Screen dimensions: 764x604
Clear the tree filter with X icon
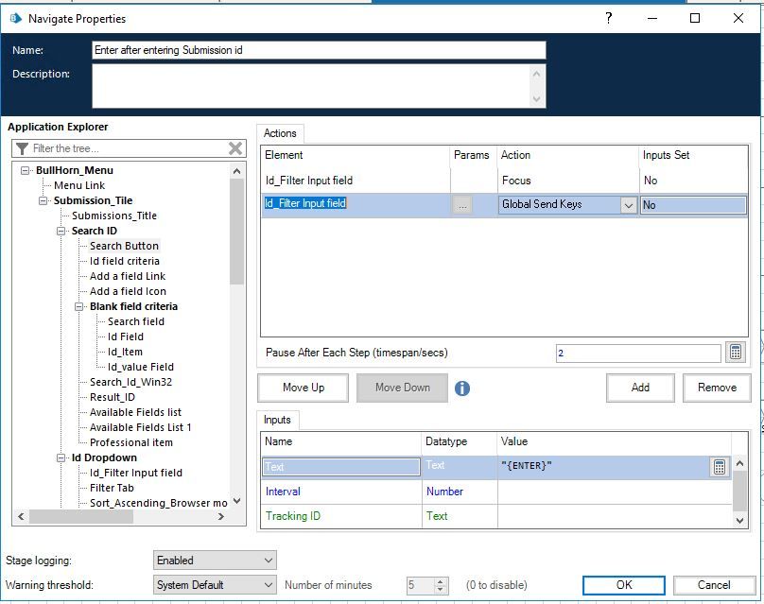235,148
